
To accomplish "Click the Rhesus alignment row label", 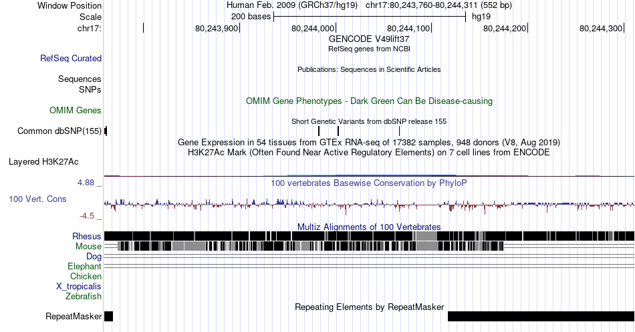I will [x=87, y=236].
